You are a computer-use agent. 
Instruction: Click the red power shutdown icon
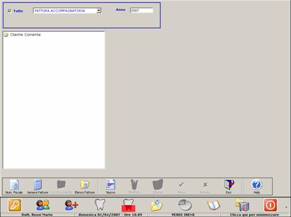click(270, 205)
